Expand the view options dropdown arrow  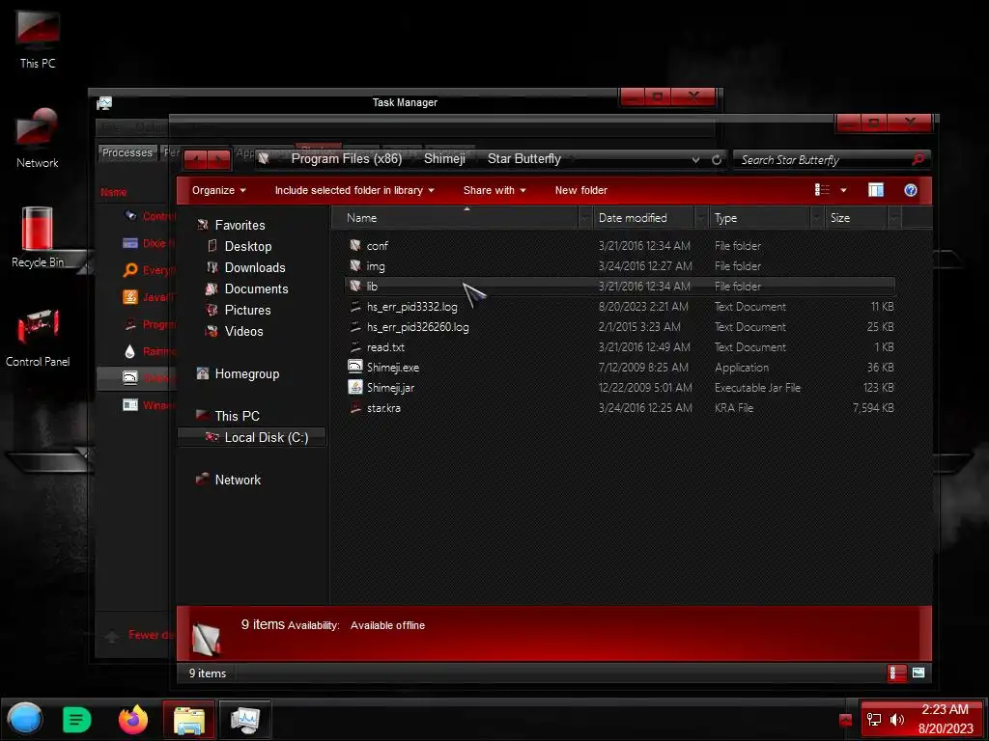[843, 190]
